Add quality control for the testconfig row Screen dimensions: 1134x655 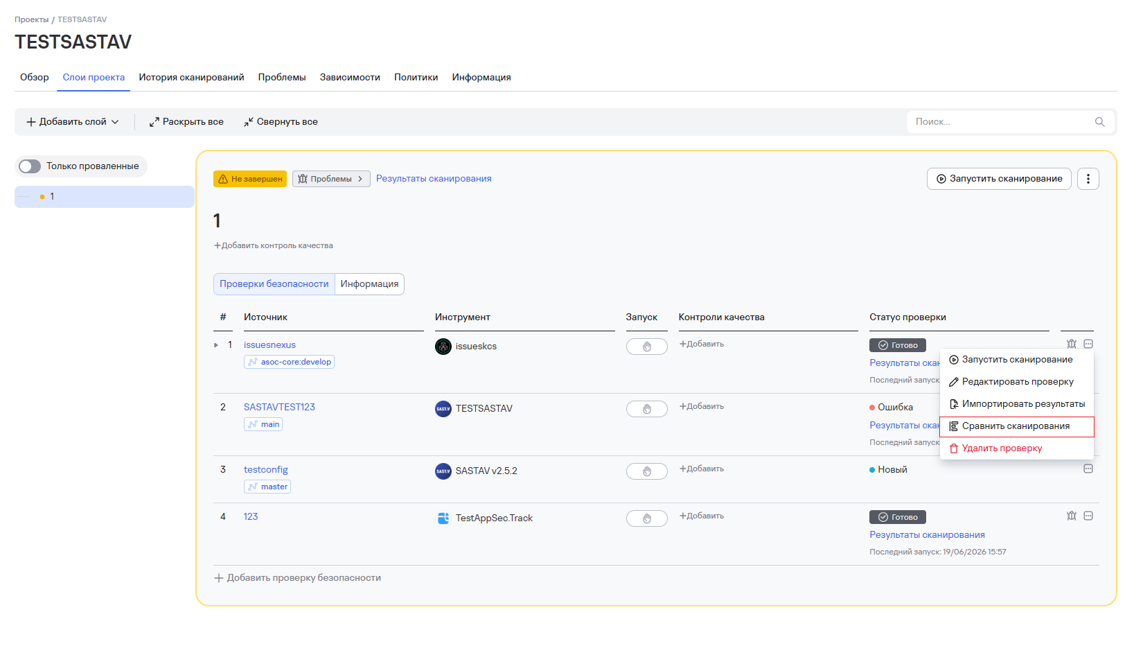tap(702, 469)
